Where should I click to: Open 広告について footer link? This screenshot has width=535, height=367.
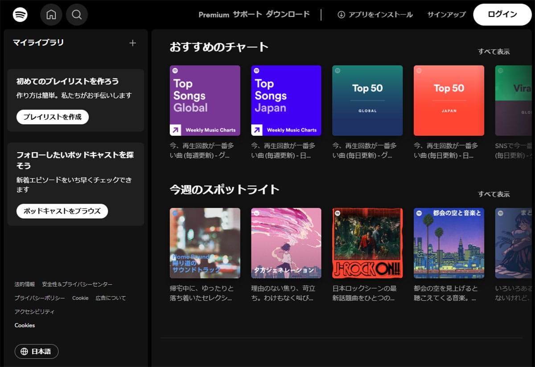111,298
